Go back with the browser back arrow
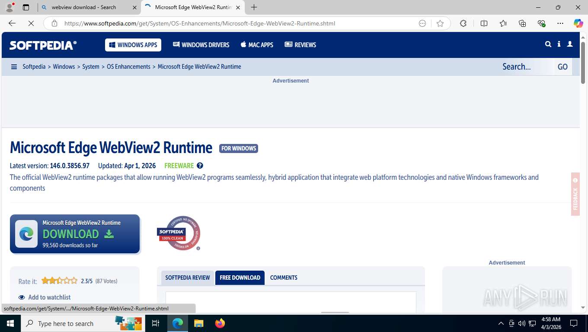Screen dimensions: 588x332 [x=12, y=23]
